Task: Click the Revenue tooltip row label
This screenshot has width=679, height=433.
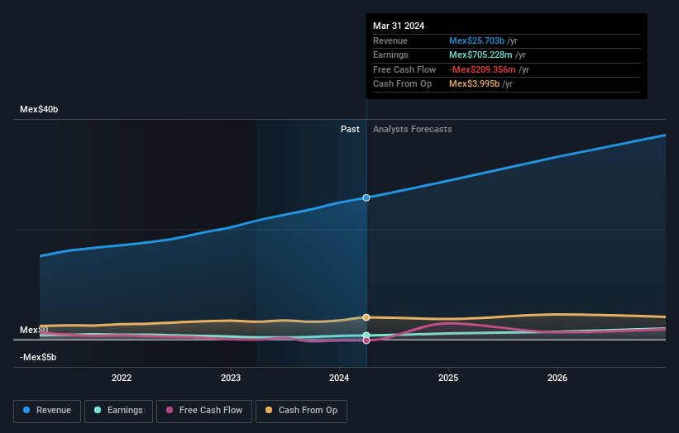Action: pyautogui.click(x=390, y=40)
